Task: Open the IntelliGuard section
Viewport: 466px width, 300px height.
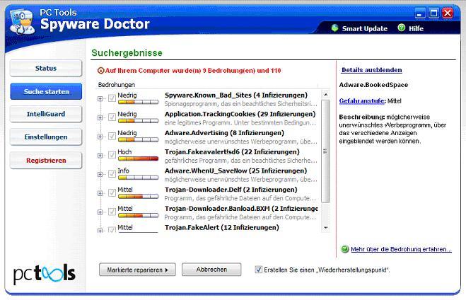Action: [46, 114]
